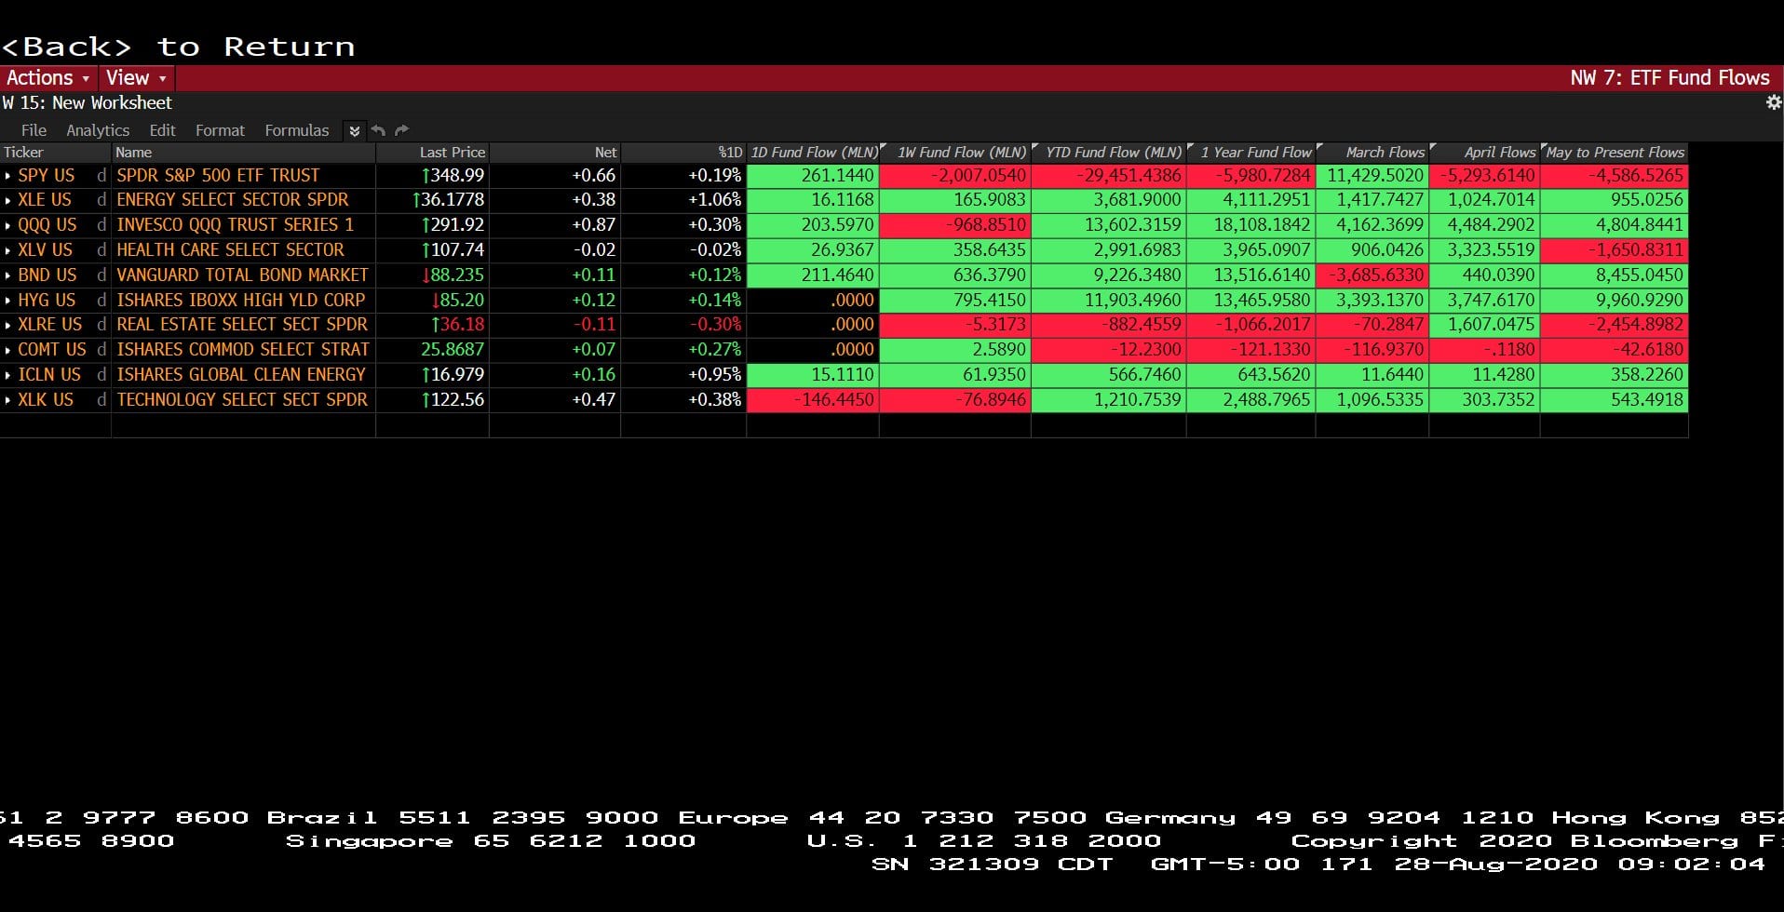Select the ENERGY SELECT SECTOR SPDR name
This screenshot has height=912, width=1784.
click(233, 200)
